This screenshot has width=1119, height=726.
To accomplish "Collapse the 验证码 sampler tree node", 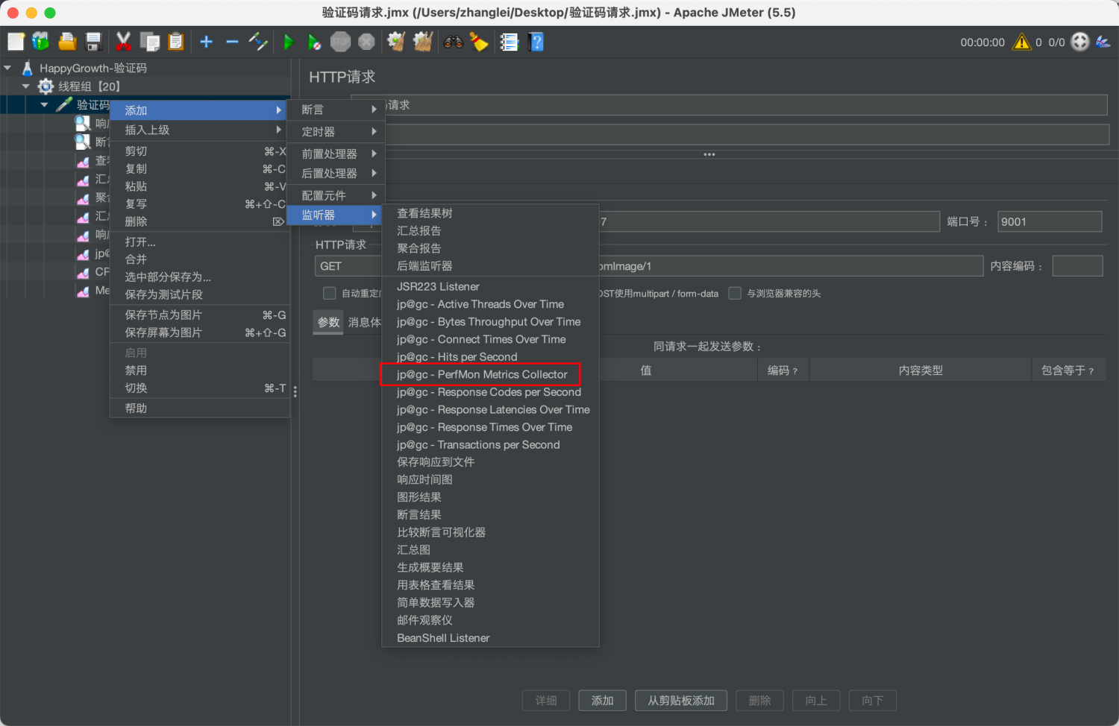I will coord(44,104).
